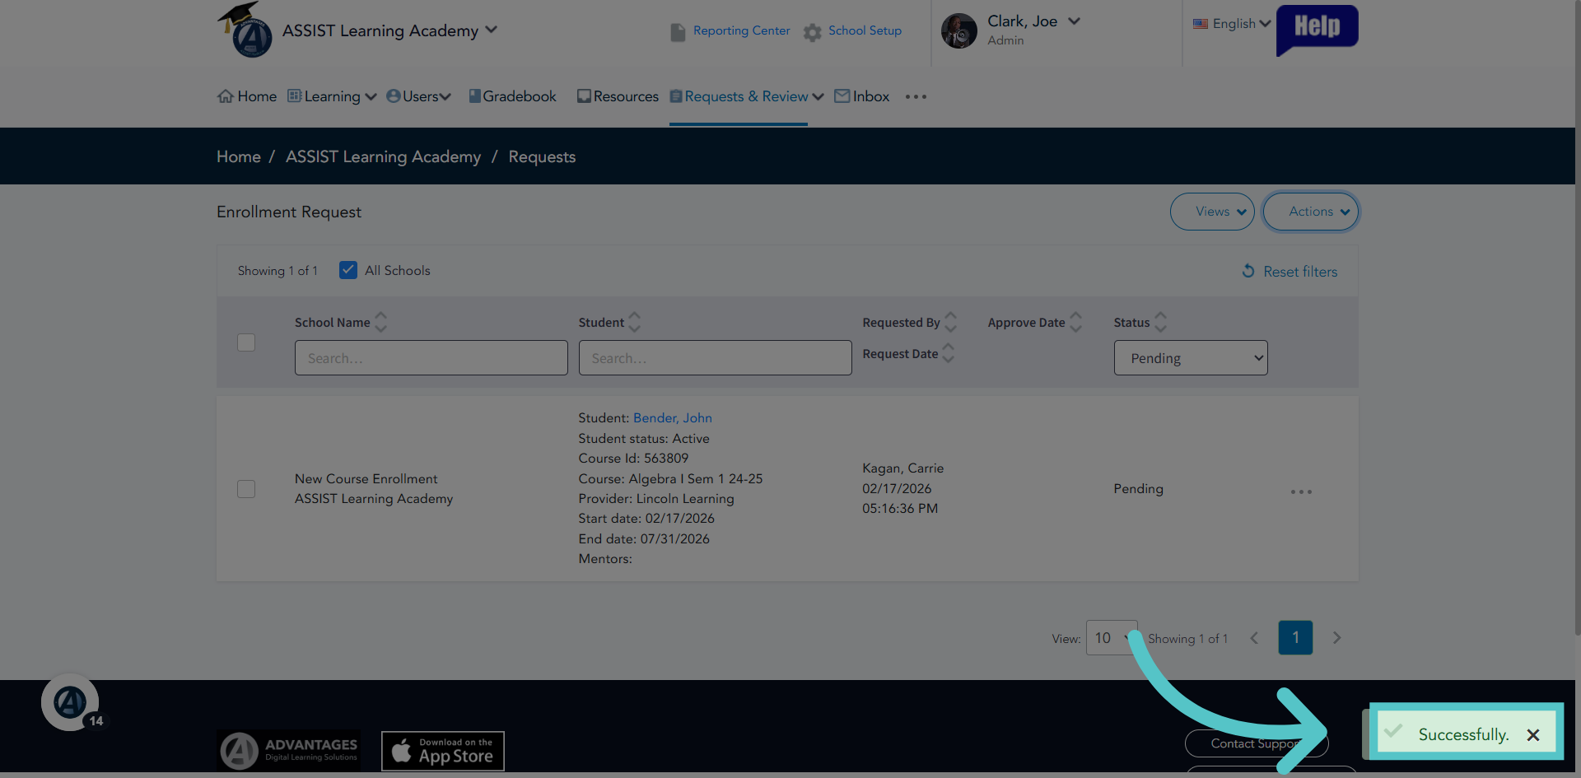
Task: Open the navigation overflow three-dot menu
Action: click(x=916, y=96)
